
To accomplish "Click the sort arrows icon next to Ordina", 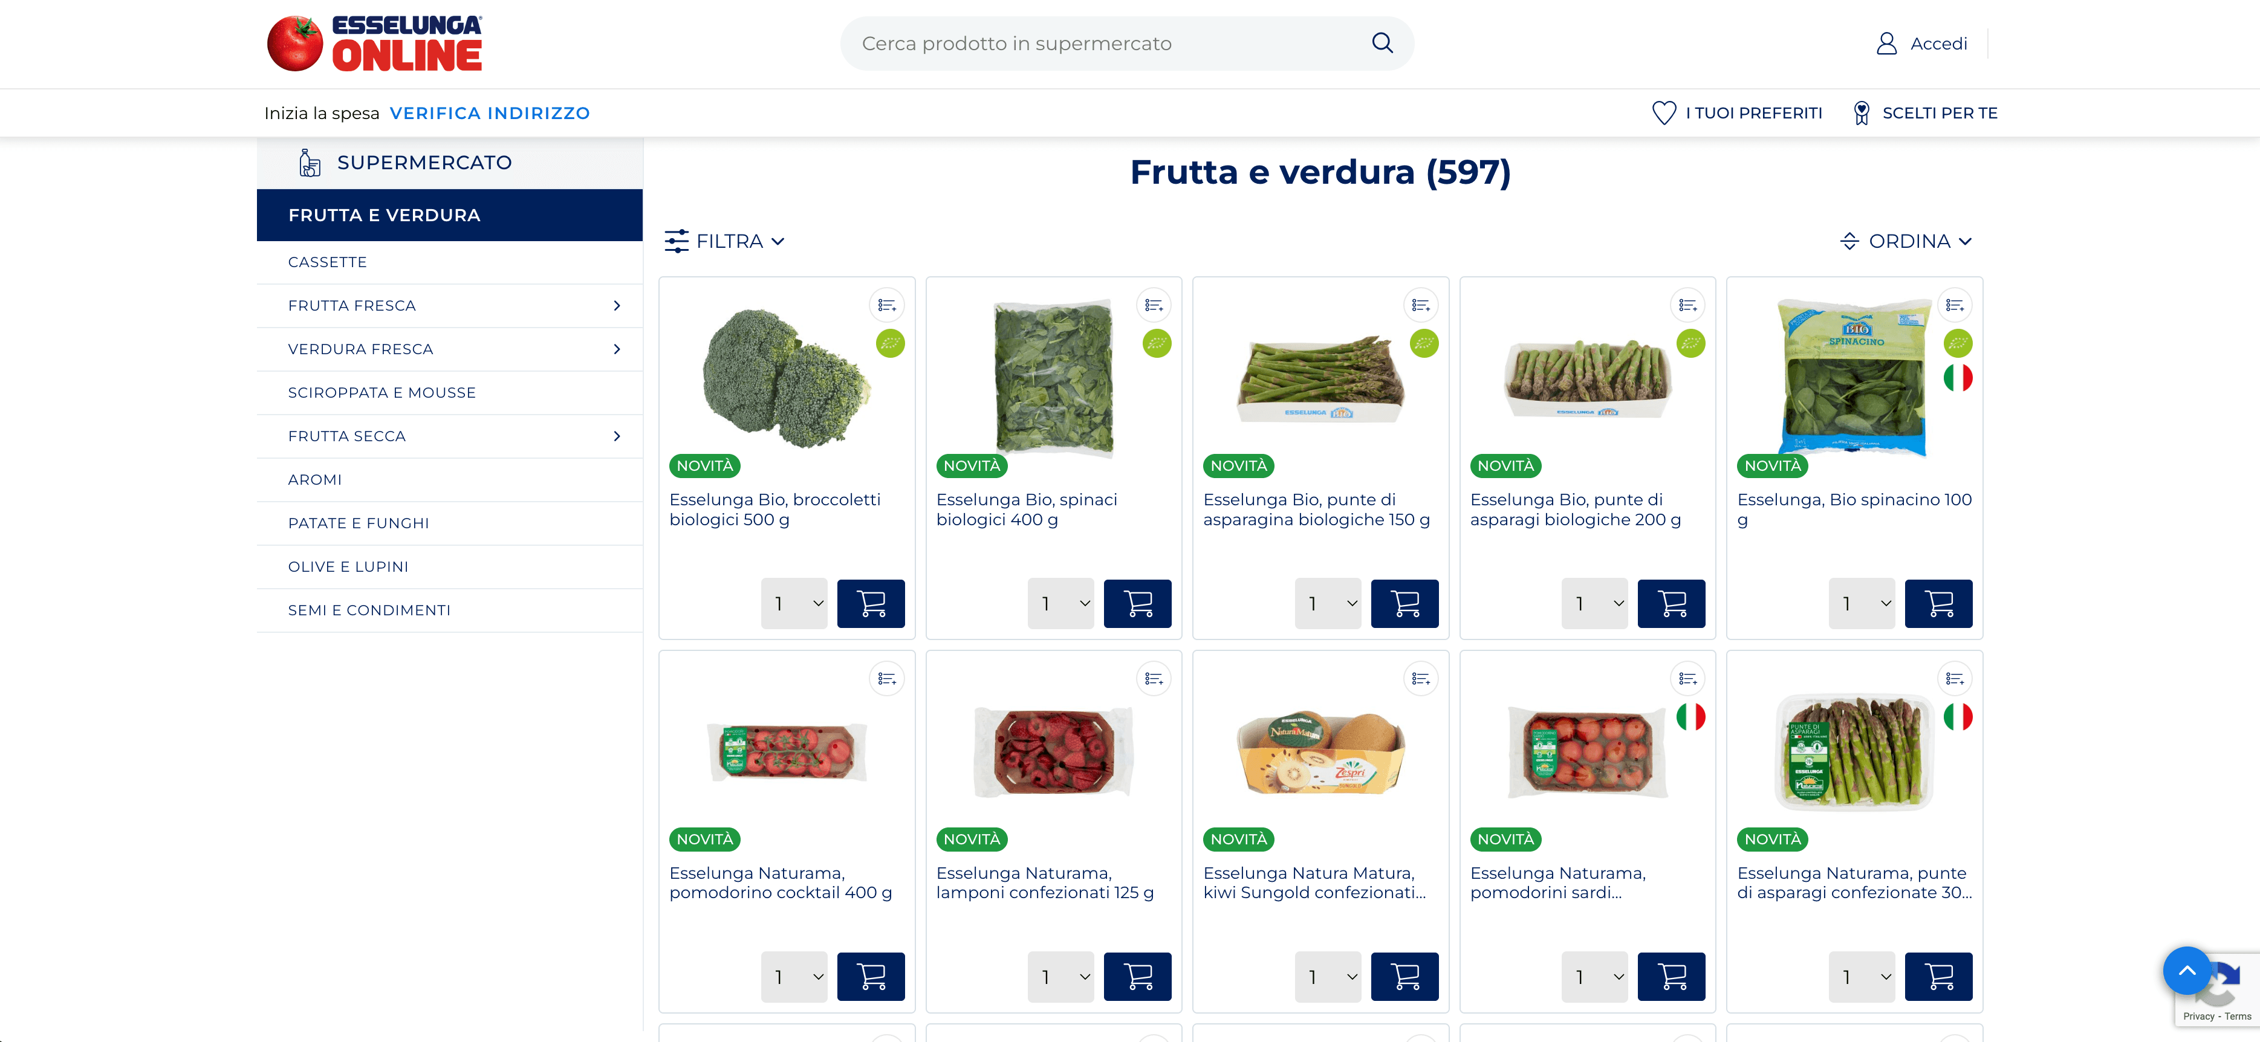I will click(1849, 241).
